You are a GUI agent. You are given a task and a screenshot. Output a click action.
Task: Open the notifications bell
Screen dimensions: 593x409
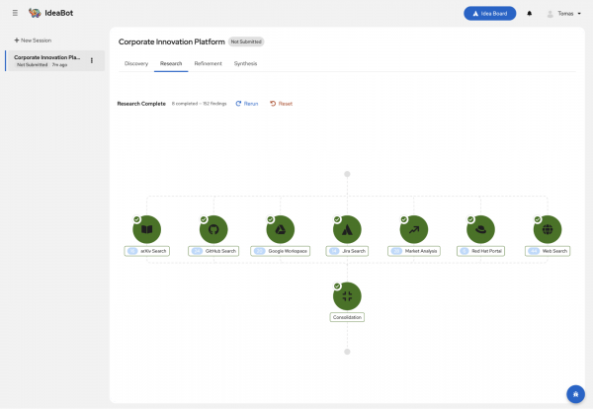(530, 14)
